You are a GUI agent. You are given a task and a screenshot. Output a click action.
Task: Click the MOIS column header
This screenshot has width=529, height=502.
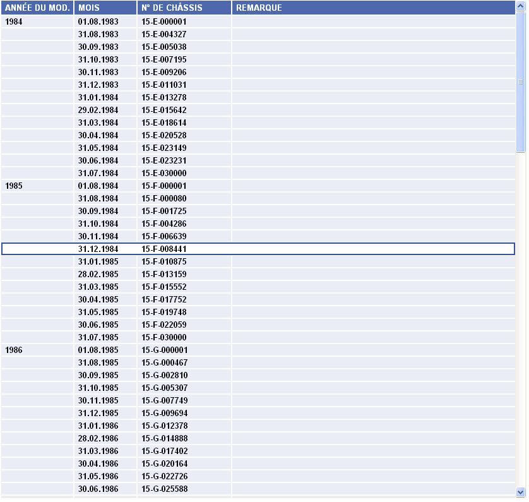(x=105, y=8)
